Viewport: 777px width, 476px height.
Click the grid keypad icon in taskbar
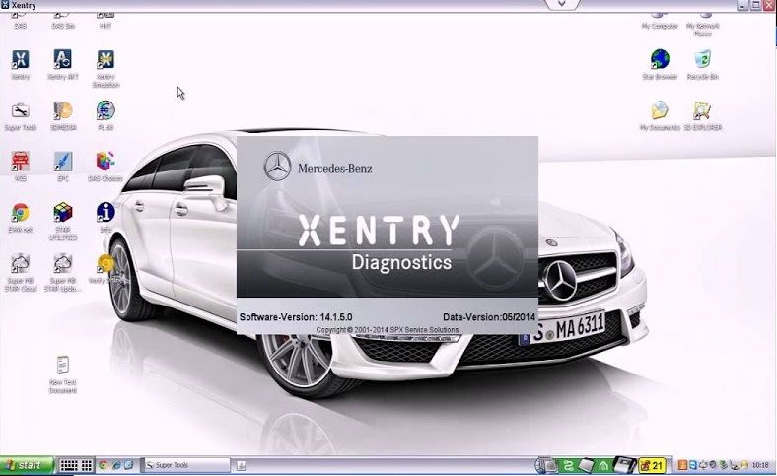coord(87,465)
